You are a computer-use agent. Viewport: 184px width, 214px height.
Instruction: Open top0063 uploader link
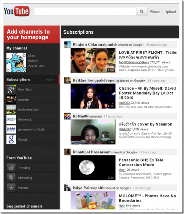tap(124, 103)
